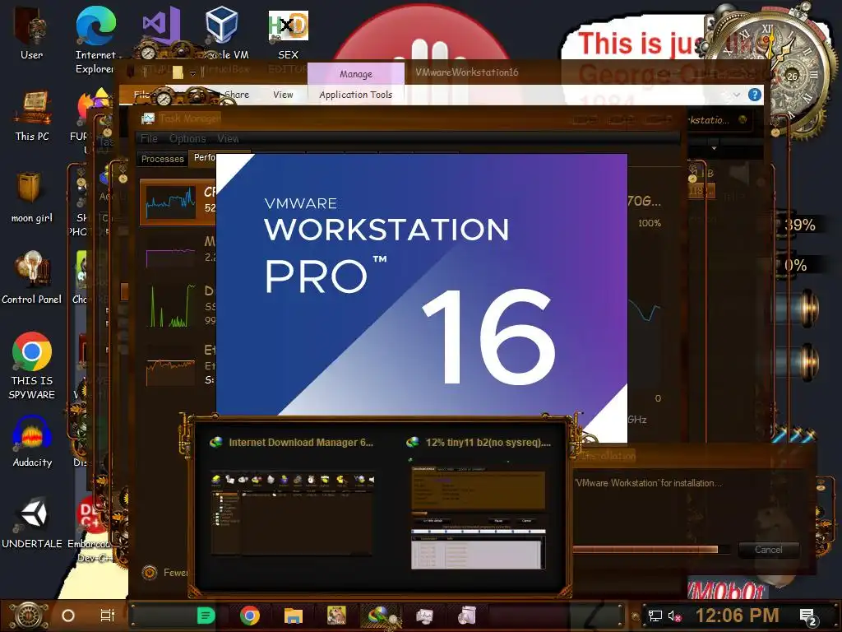The image size is (842, 632).
Task: Click the VMware installer progress bar
Action: click(x=651, y=549)
